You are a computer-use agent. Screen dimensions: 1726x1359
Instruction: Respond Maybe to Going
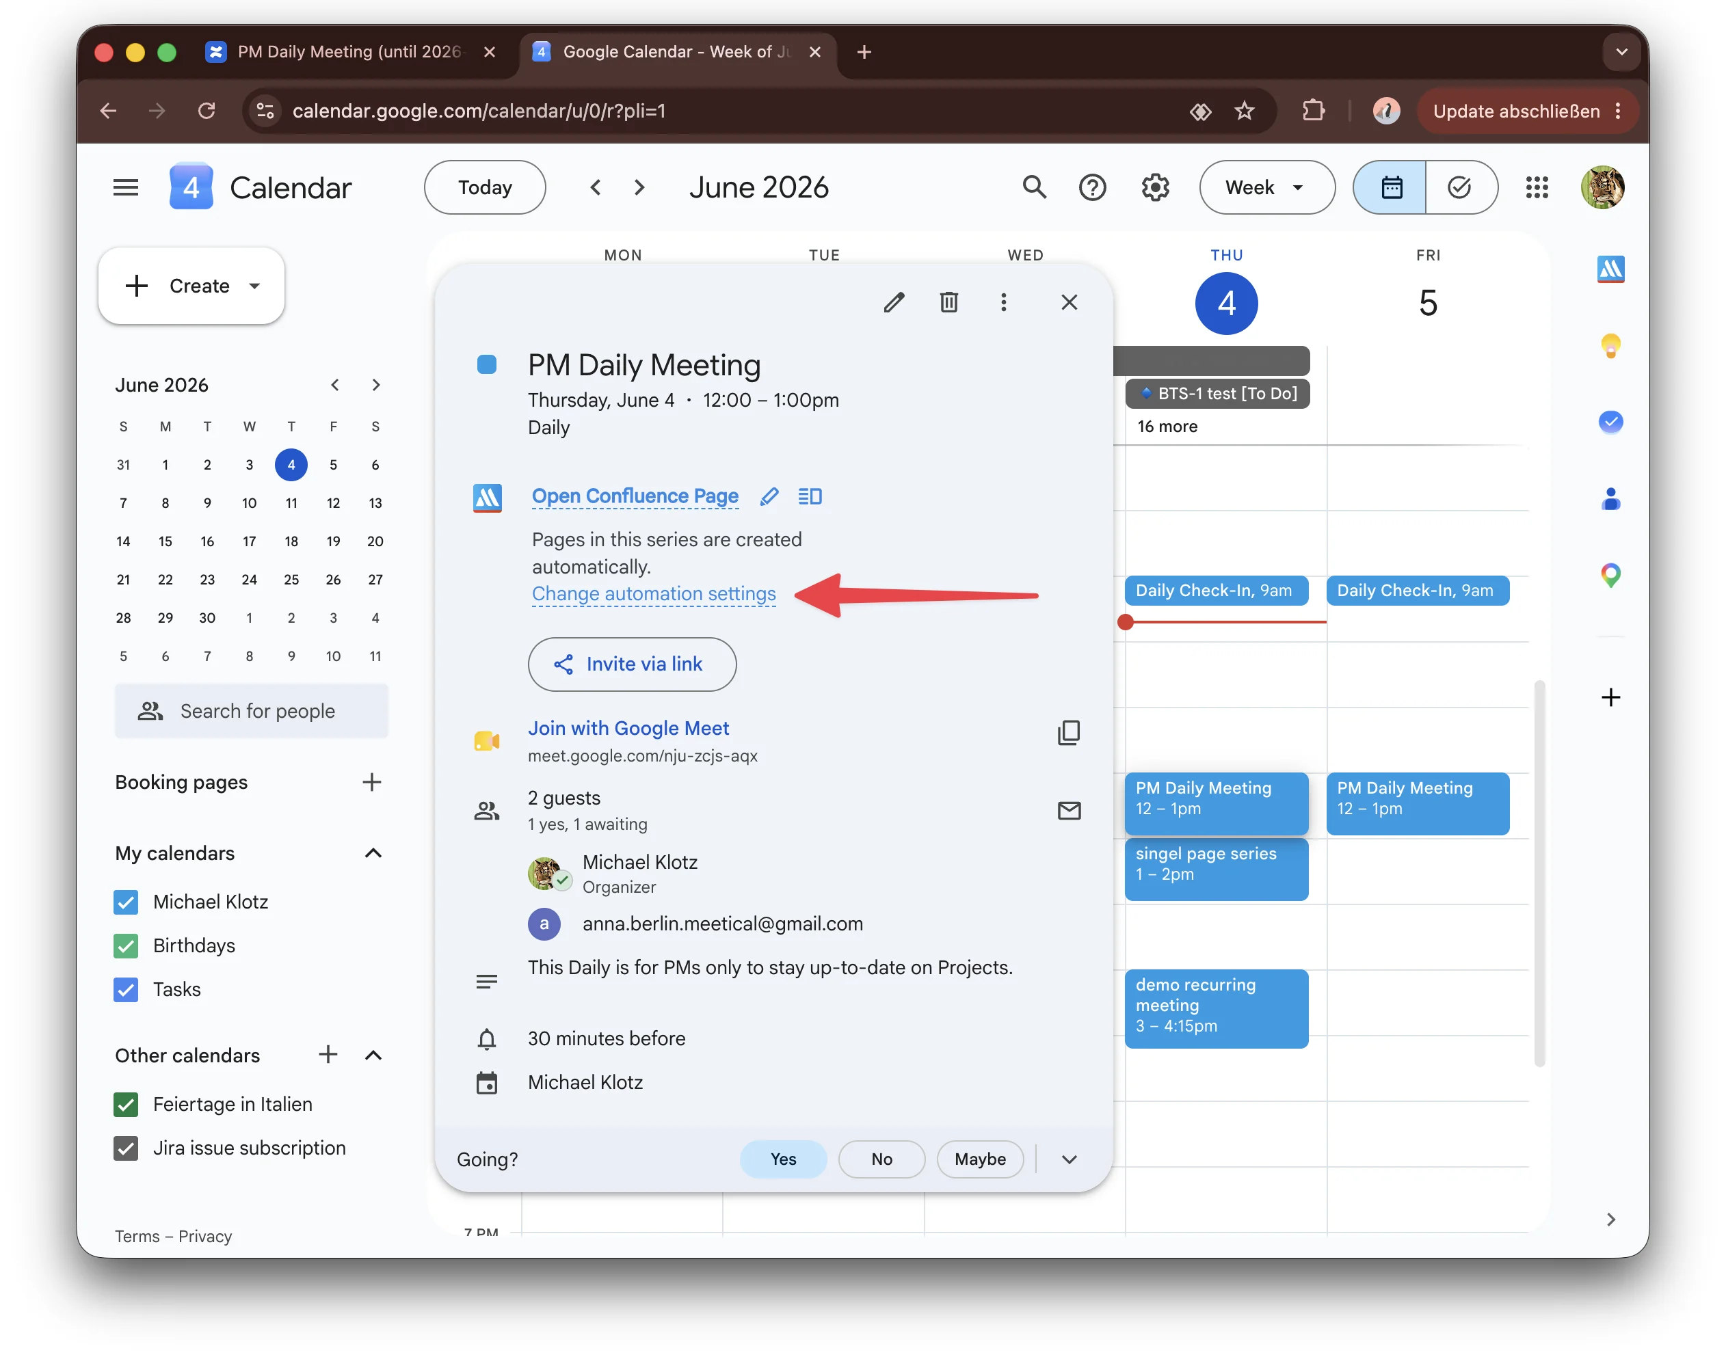979,1159
